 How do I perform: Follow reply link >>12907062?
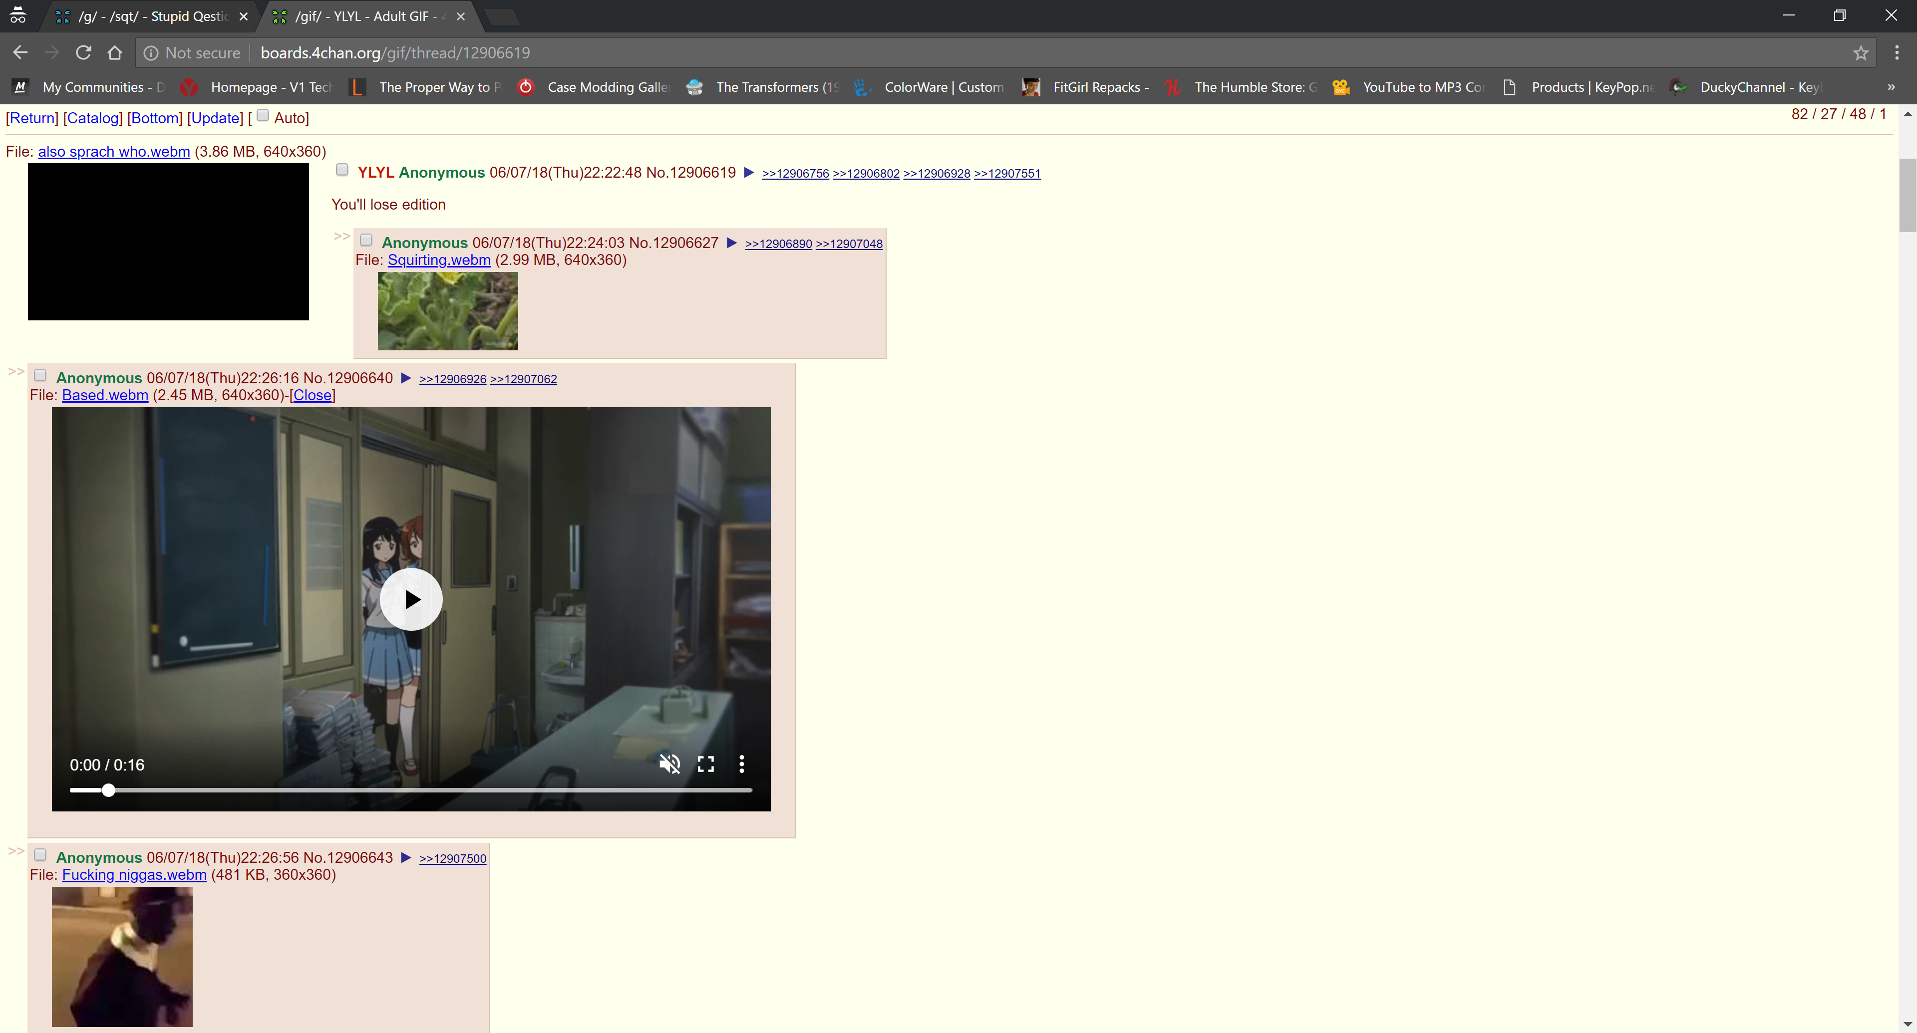click(522, 379)
